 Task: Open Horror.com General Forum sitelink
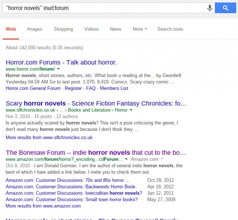pyautogui.click(x=33, y=88)
